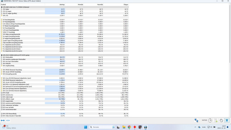Select the GPU 16-pin HVPWR Feszültség row
This screenshot has width=231, height=130.
point(64,72)
